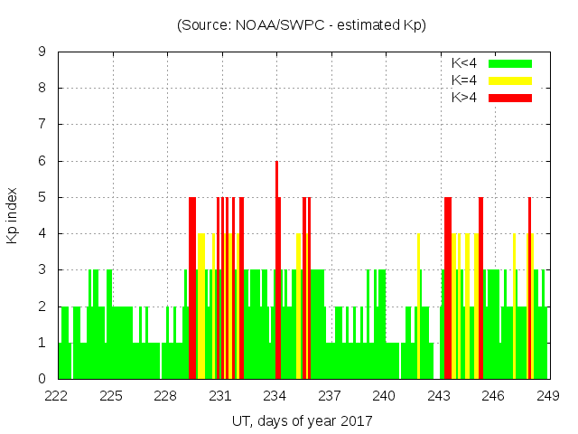Click the 0 tick label on y-axis
Image resolution: width=578 pixels, height=434 pixels.
[42, 379]
